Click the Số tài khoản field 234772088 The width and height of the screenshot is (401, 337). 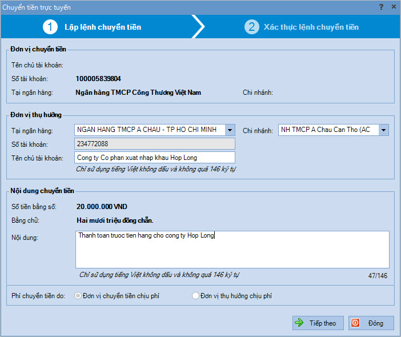click(154, 145)
